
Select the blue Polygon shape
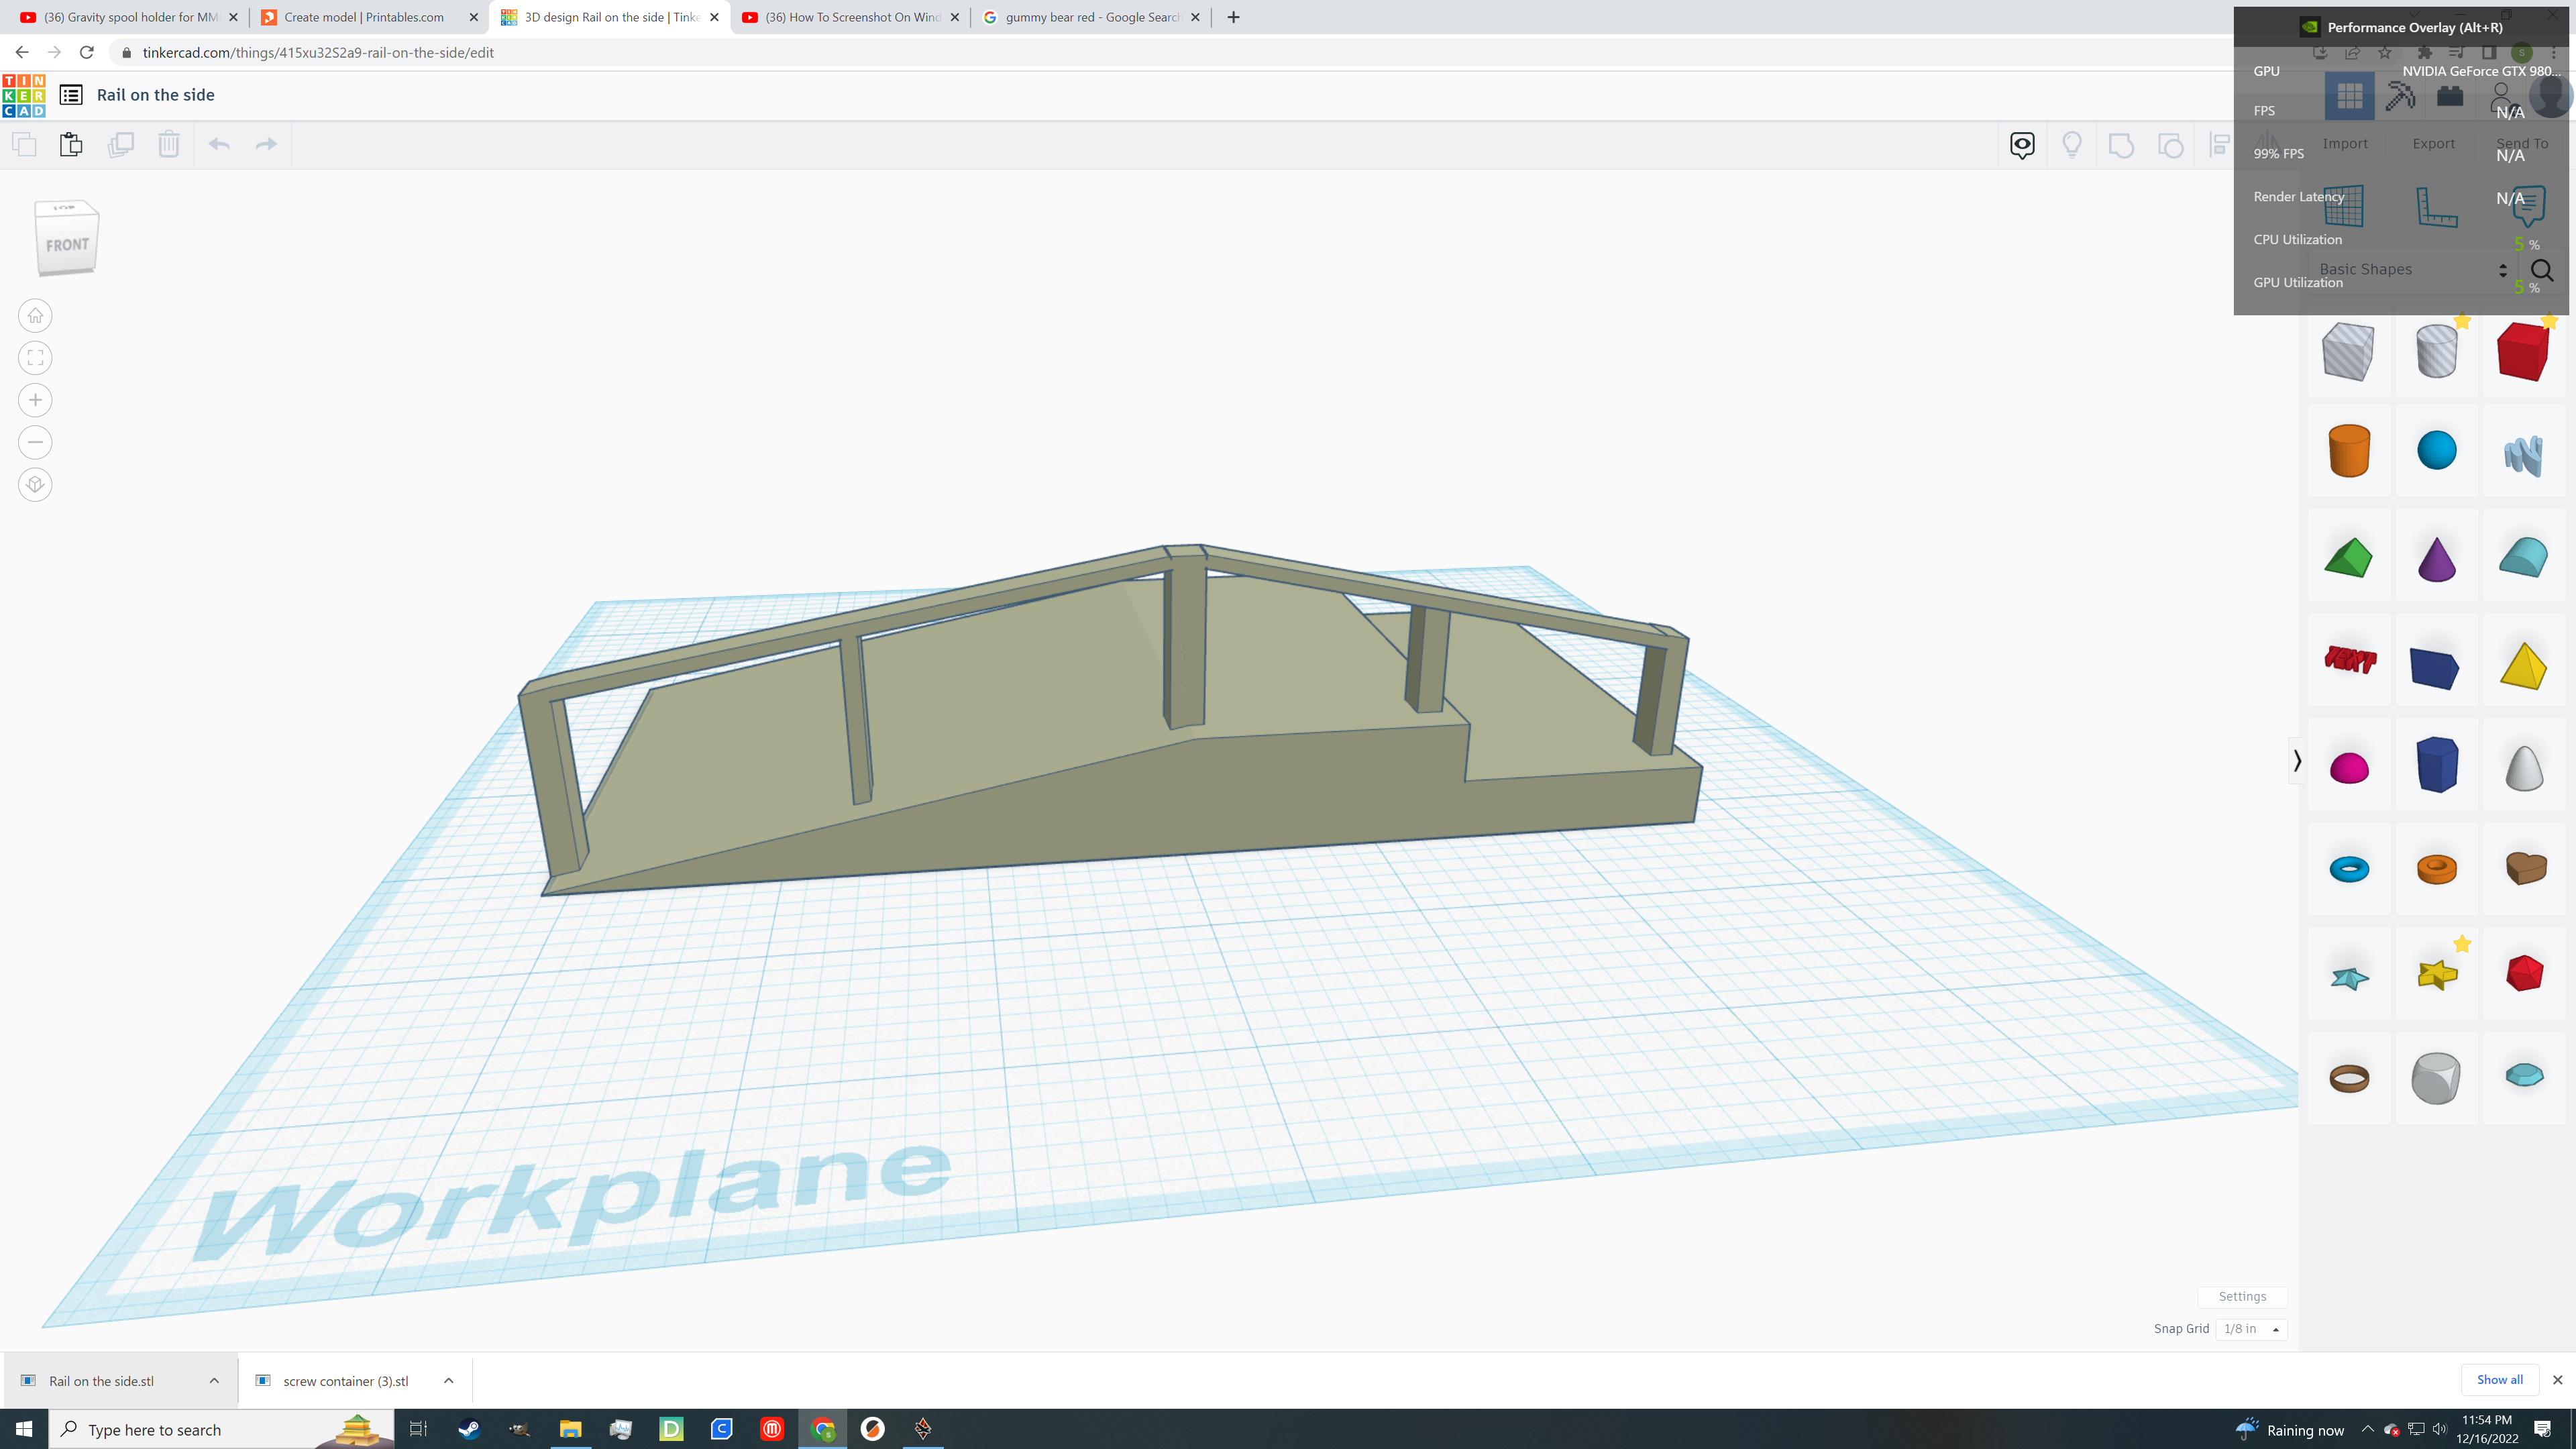click(2437, 765)
